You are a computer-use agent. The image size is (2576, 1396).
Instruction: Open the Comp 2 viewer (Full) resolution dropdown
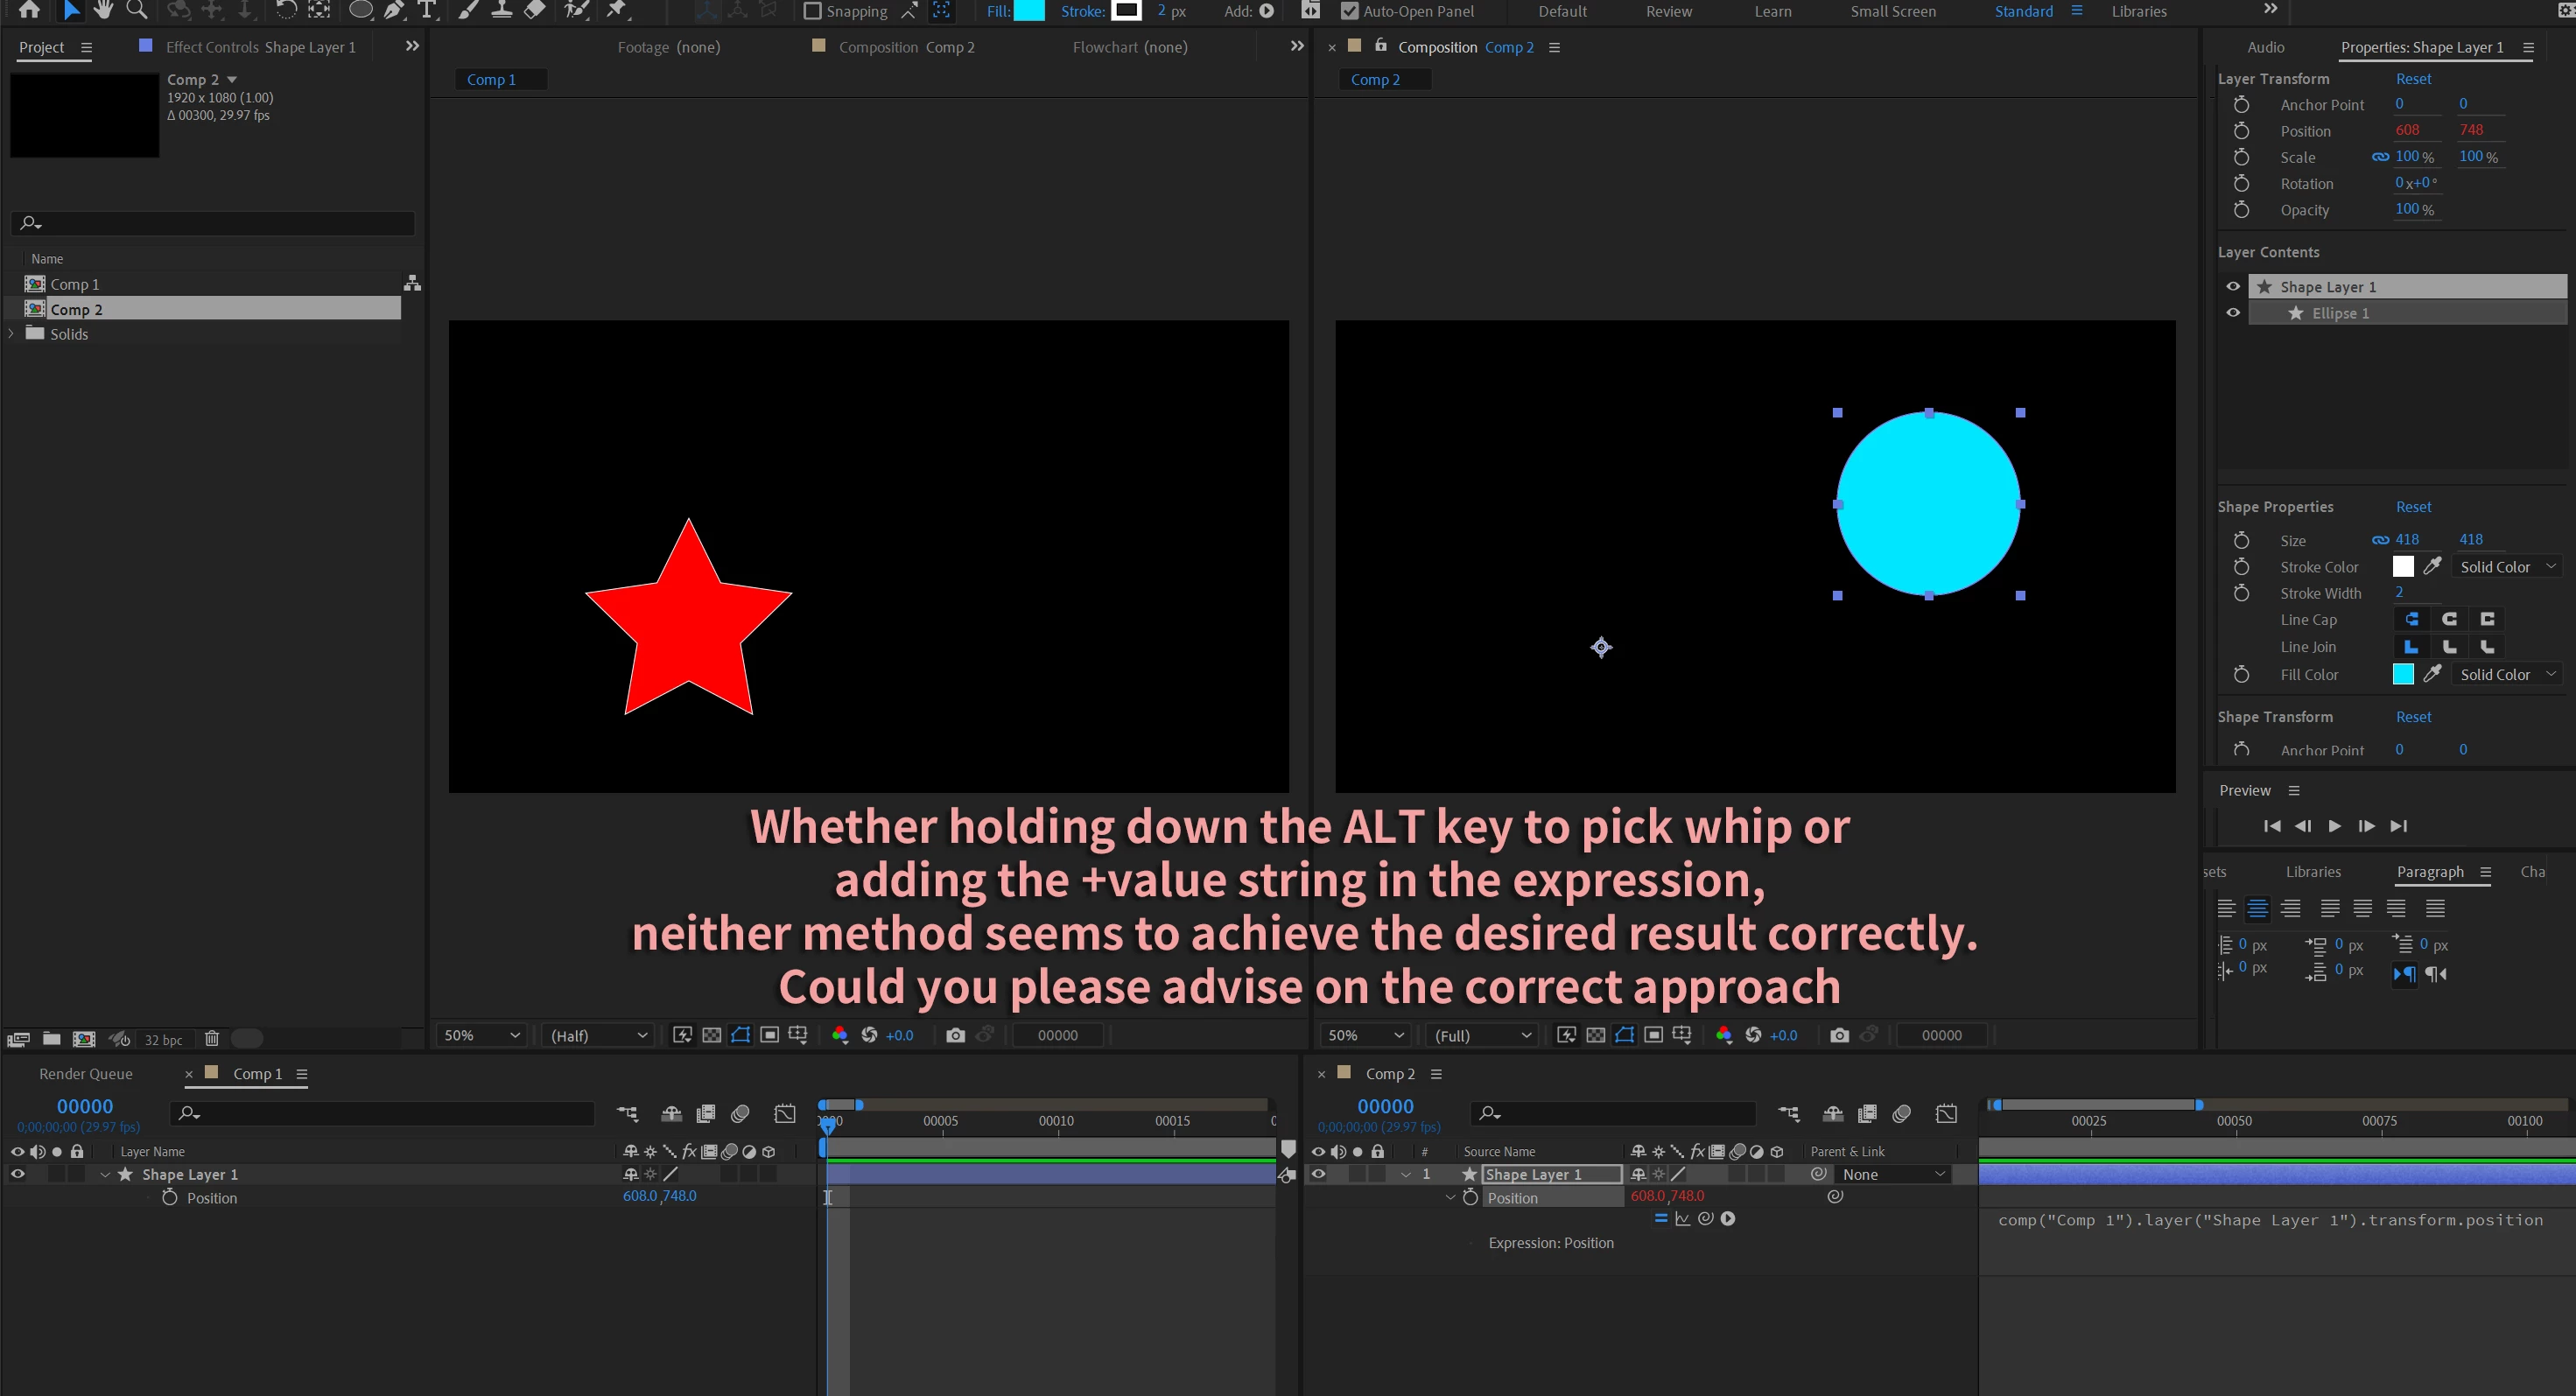pos(1482,1035)
